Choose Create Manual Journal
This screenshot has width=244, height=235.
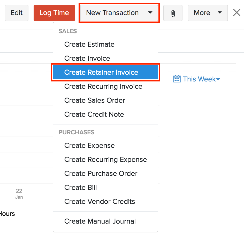click(x=100, y=222)
